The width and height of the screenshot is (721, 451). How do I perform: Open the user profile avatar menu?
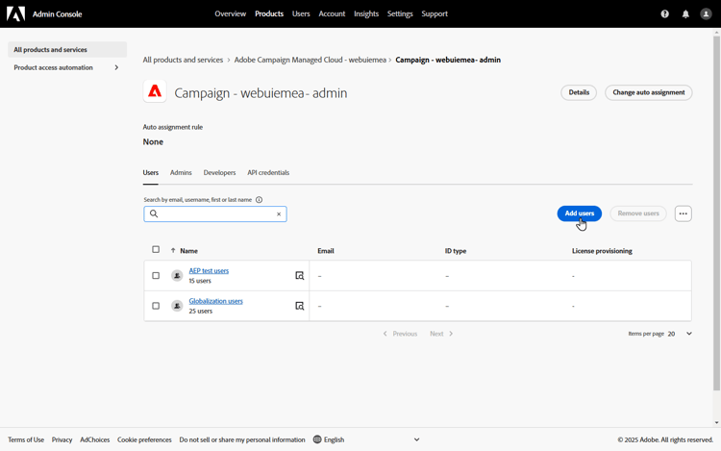click(x=707, y=14)
